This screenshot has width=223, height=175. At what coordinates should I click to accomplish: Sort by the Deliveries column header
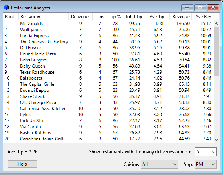click(x=80, y=17)
